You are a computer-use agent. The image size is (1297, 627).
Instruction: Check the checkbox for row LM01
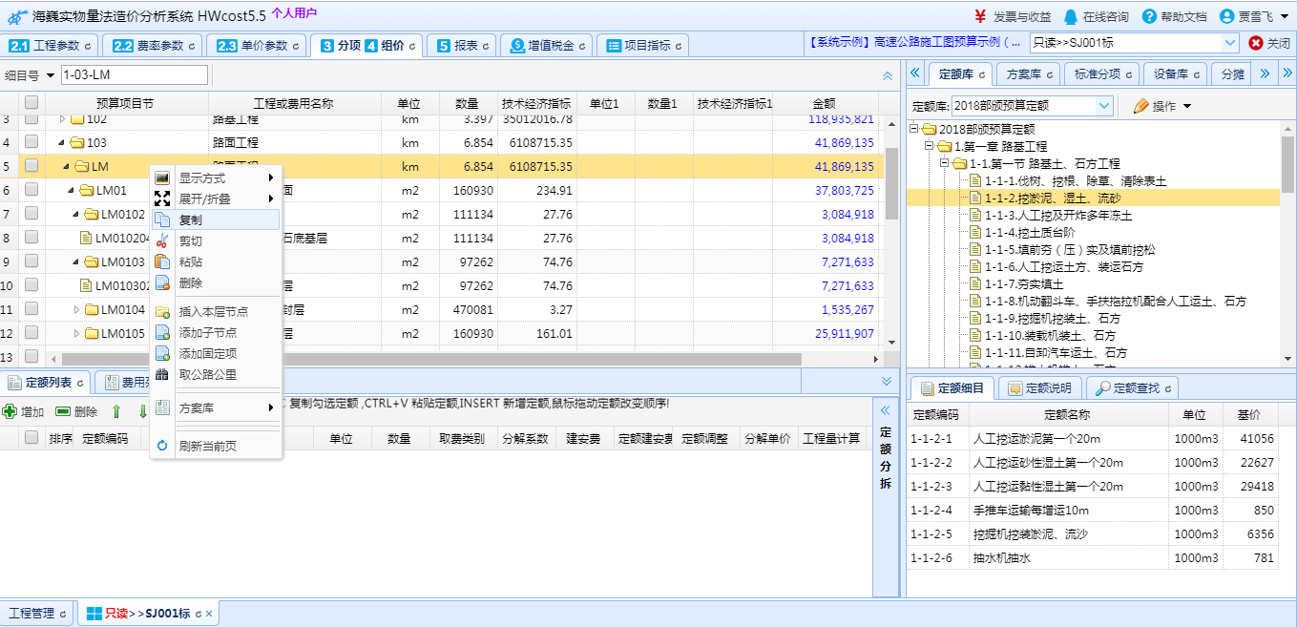[31, 190]
